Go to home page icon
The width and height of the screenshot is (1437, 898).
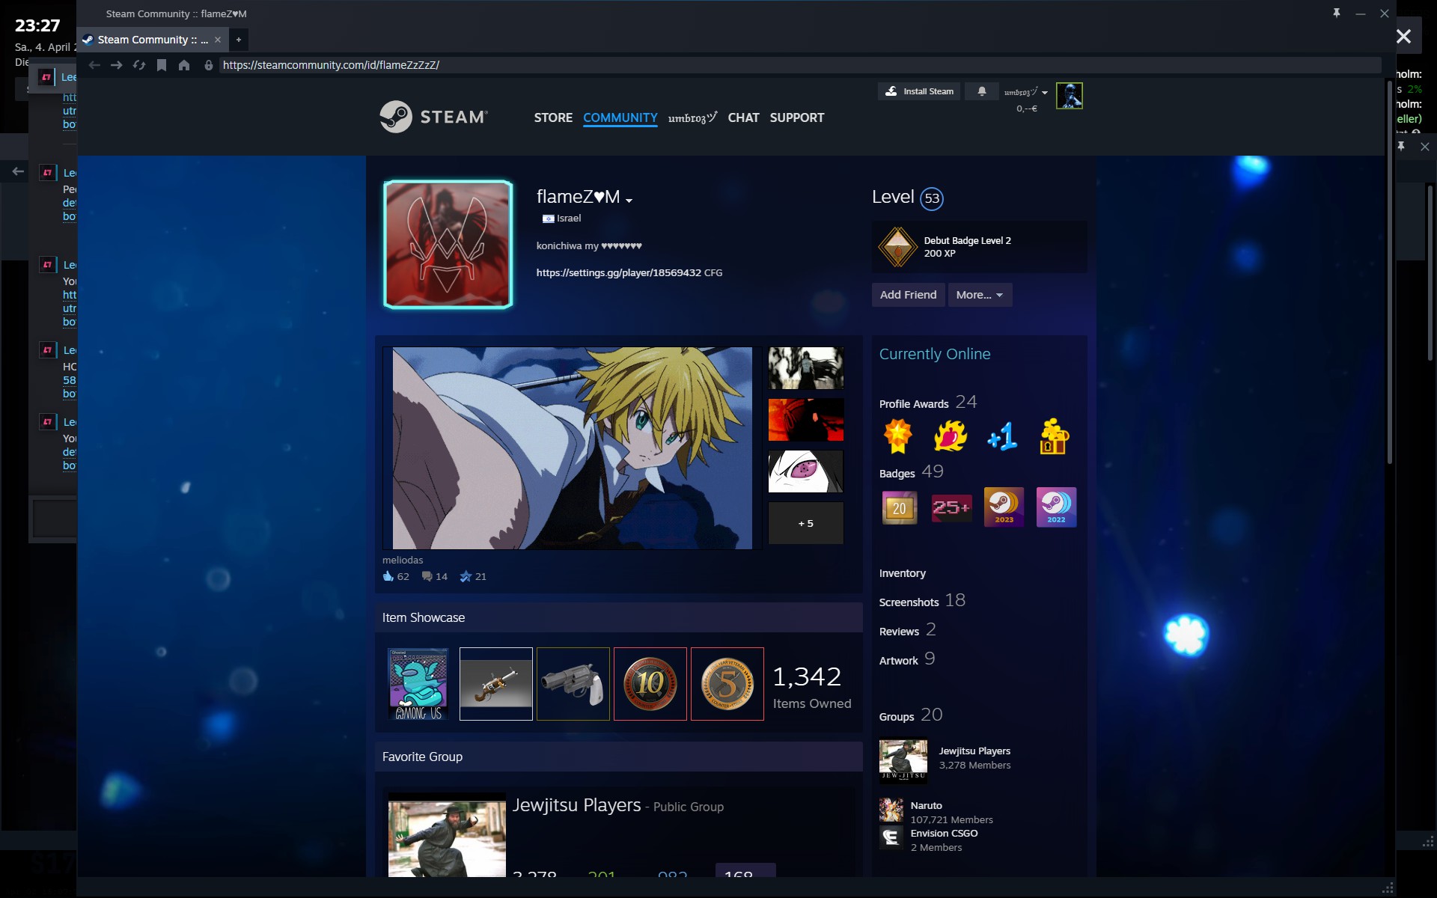(x=184, y=65)
